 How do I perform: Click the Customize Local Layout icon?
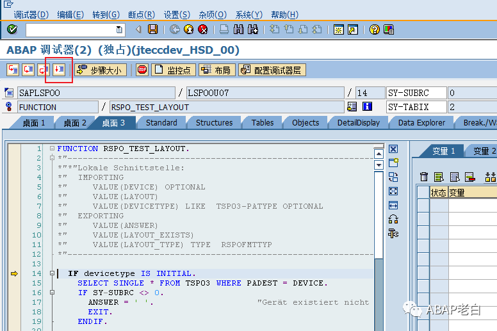[389, 29]
